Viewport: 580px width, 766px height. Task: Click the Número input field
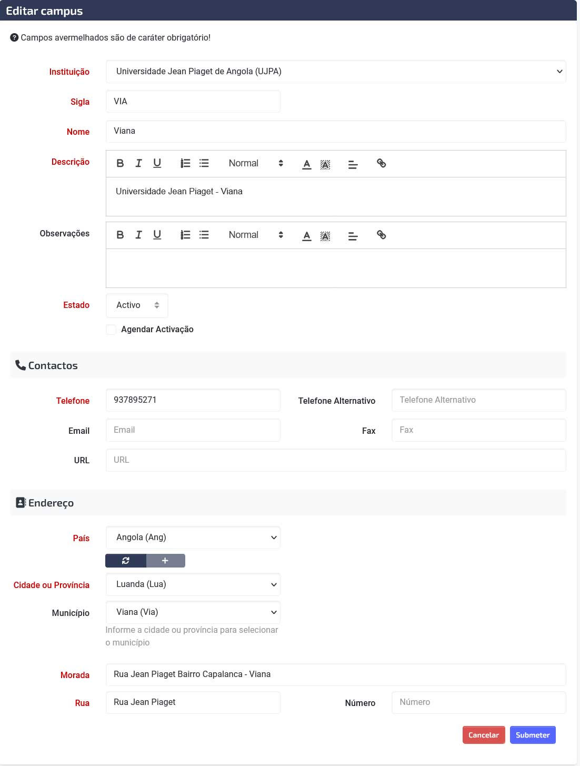(479, 702)
